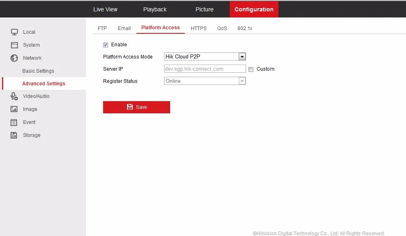
Task: Open the Playback tab
Action: pyautogui.click(x=155, y=9)
